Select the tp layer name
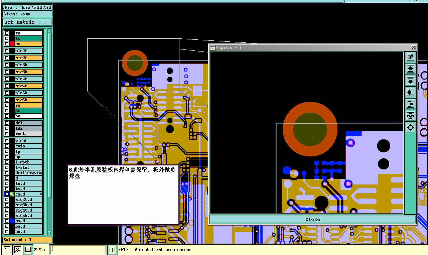 point(29,151)
